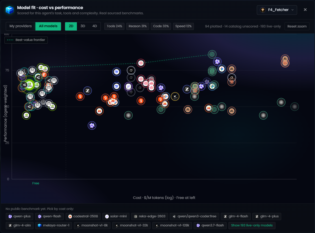Screen dimensions: 315x233
Task: Click Show 193 live-only models
Action: point(252,225)
